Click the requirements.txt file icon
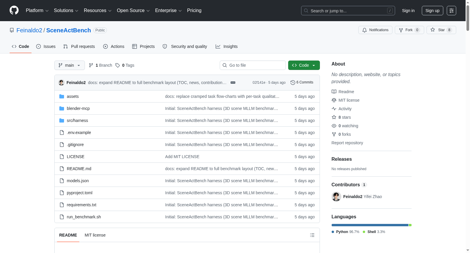The height and width of the screenshot is (253, 470). coord(62,205)
